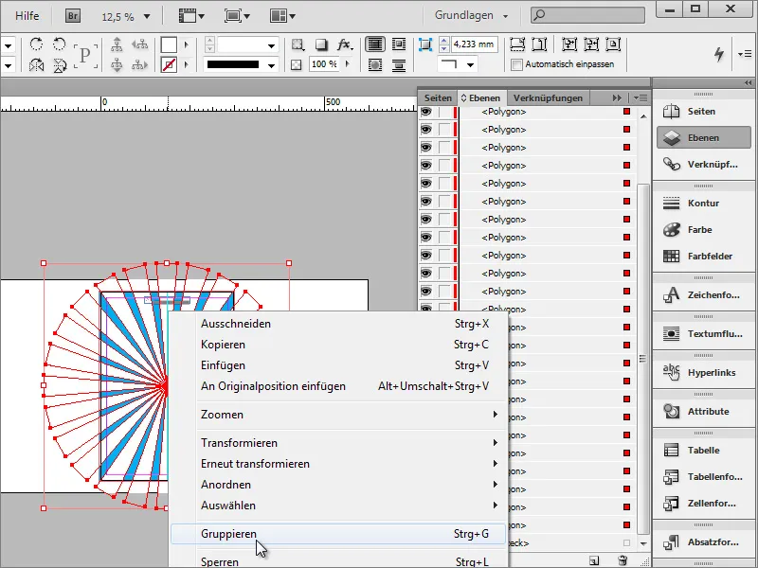Rotate selection 90° clockwise
This screenshot has height=568, width=758.
pos(36,44)
